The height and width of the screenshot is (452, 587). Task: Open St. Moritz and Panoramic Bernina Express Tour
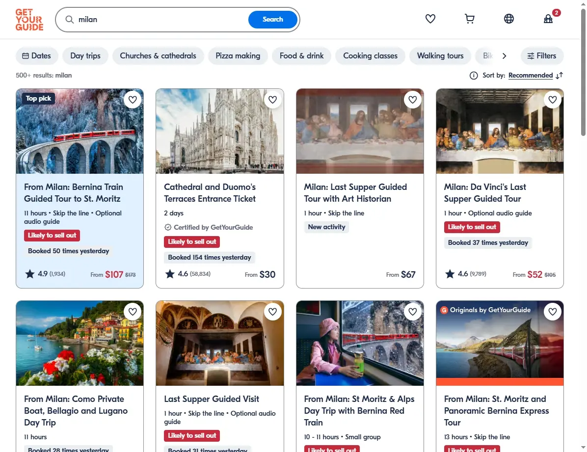[x=496, y=411]
